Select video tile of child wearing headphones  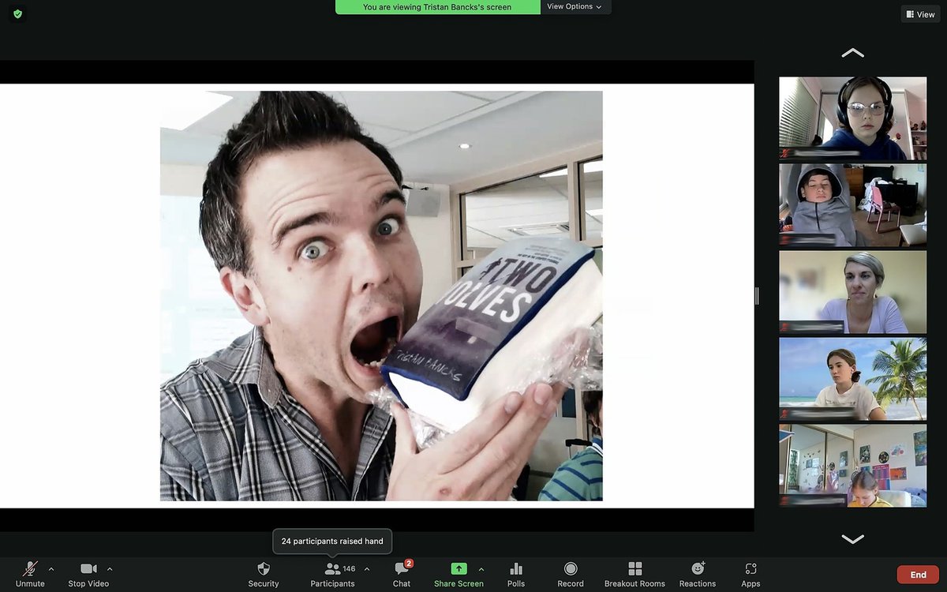click(x=853, y=118)
